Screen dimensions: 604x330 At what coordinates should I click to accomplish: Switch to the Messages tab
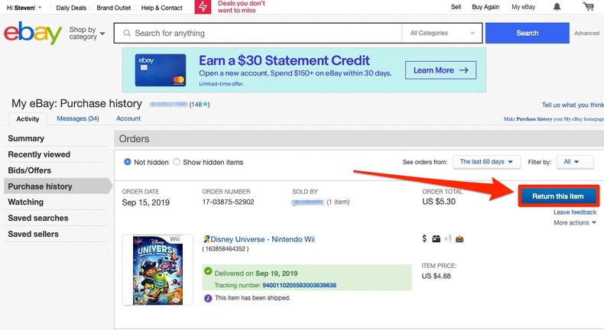click(x=77, y=118)
